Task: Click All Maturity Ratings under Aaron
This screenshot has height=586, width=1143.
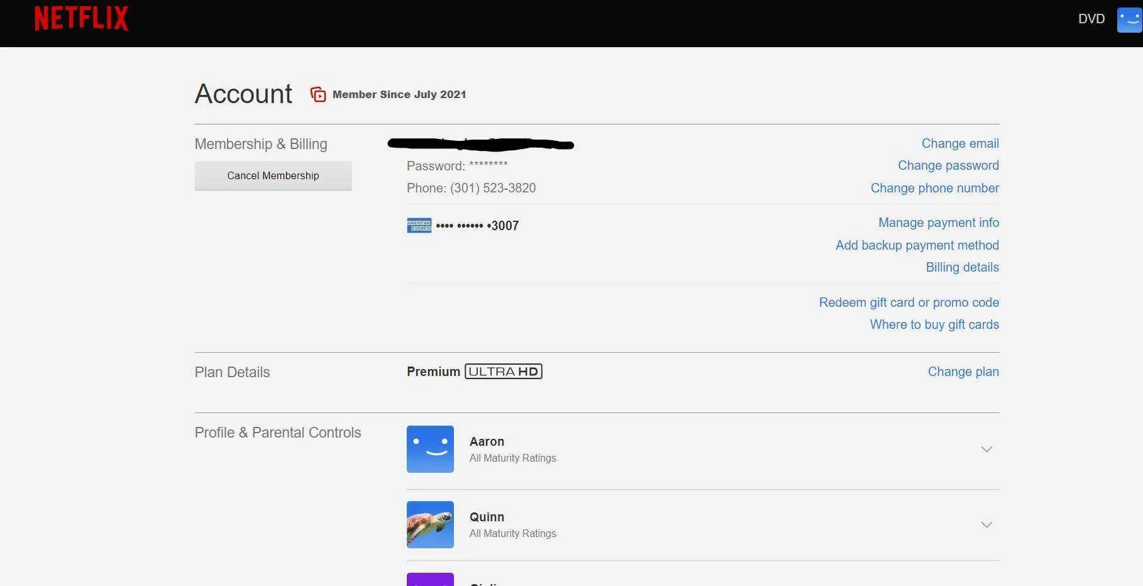Action: point(512,458)
